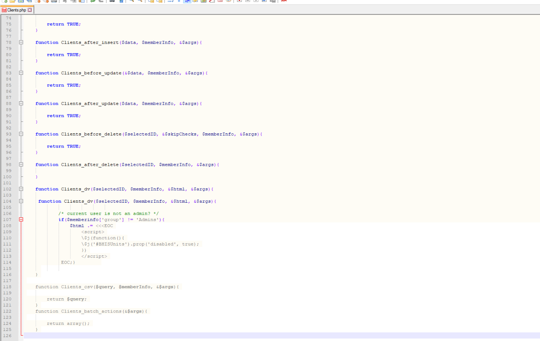
Task: Place cursor in Clients_csv function name
Action: tap(77, 287)
